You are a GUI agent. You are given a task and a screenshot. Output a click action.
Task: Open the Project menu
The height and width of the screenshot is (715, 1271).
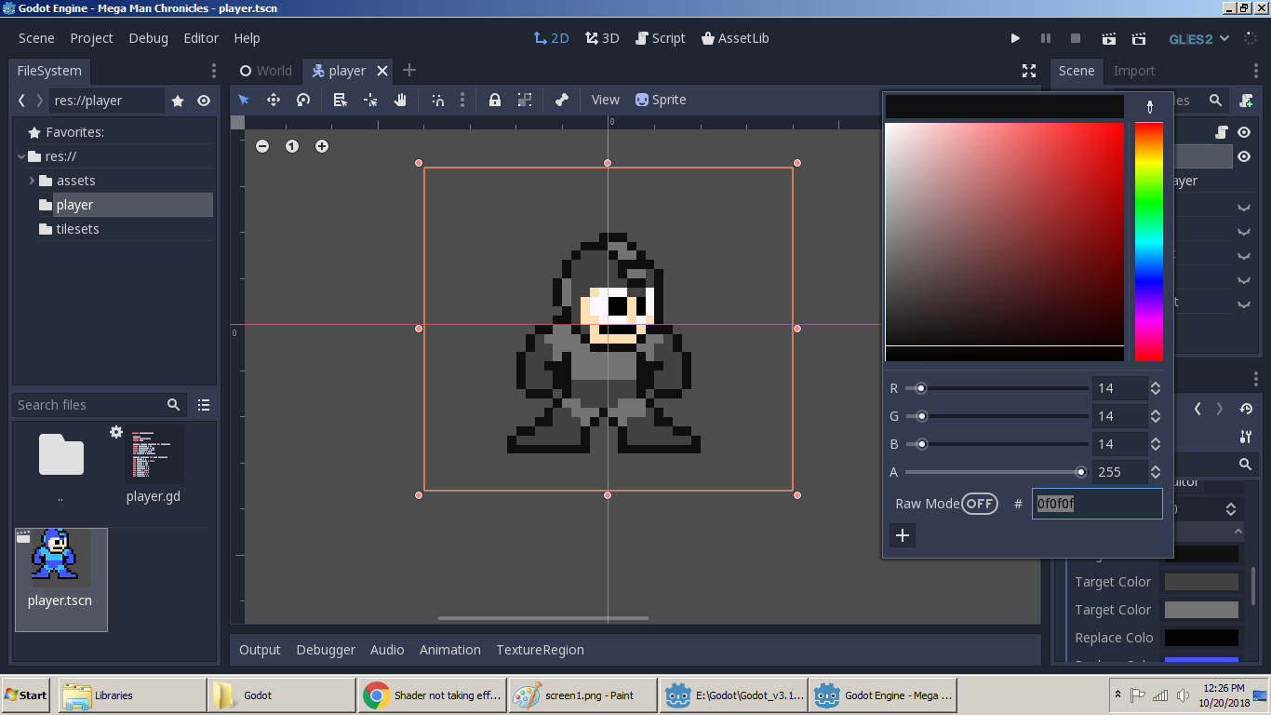(x=91, y=38)
